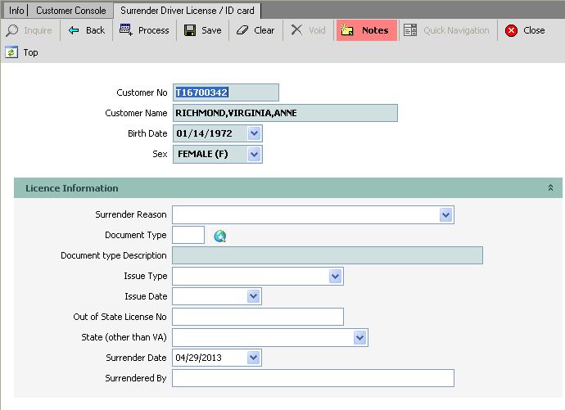Image resolution: width=565 pixels, height=410 pixels.
Task: Open the Notes button
Action: click(365, 30)
